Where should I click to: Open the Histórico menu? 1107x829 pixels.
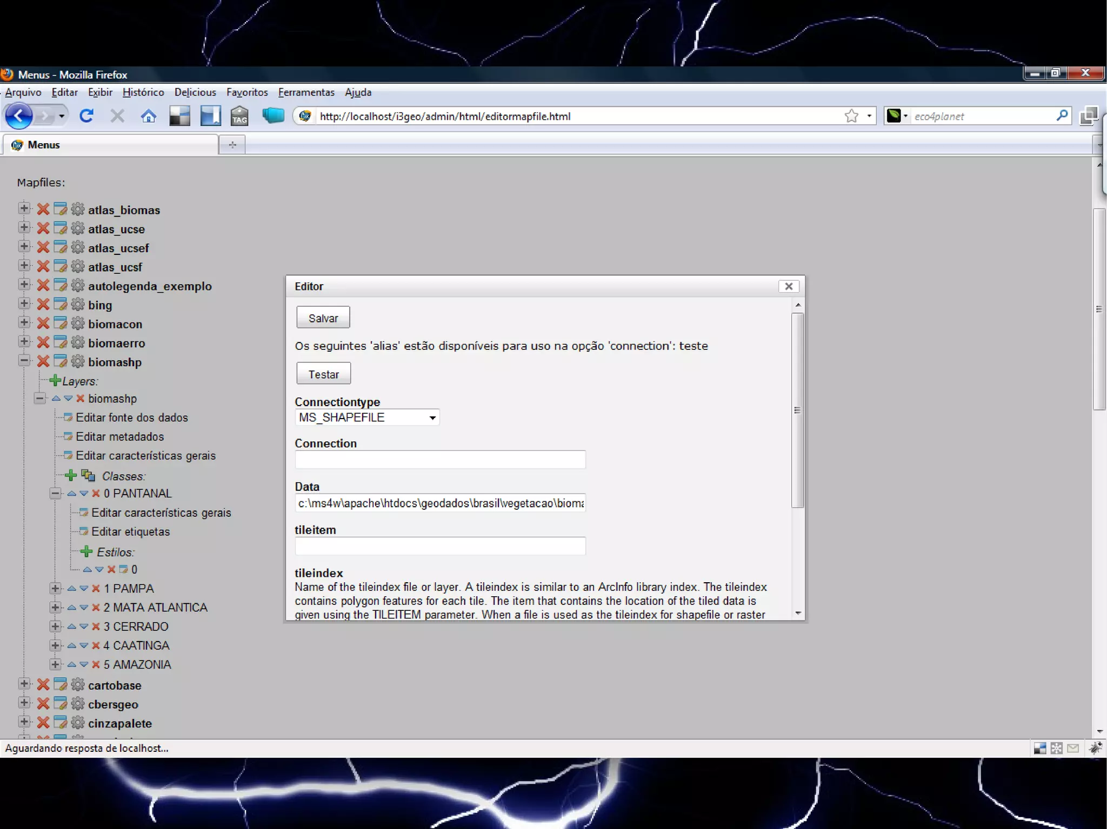click(x=143, y=92)
